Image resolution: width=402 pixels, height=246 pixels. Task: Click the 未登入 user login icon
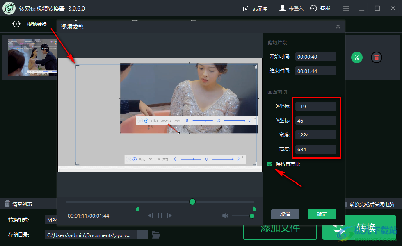pos(283,9)
